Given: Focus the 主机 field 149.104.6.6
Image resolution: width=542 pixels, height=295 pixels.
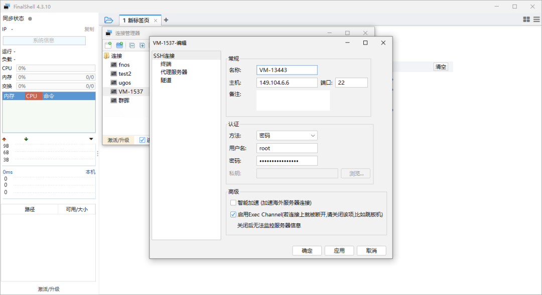Looking at the screenshot, I should click(287, 83).
